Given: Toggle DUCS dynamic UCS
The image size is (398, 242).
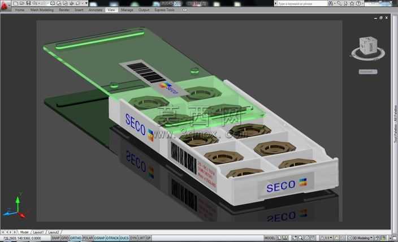Looking at the screenshot, I should (x=124, y=238).
